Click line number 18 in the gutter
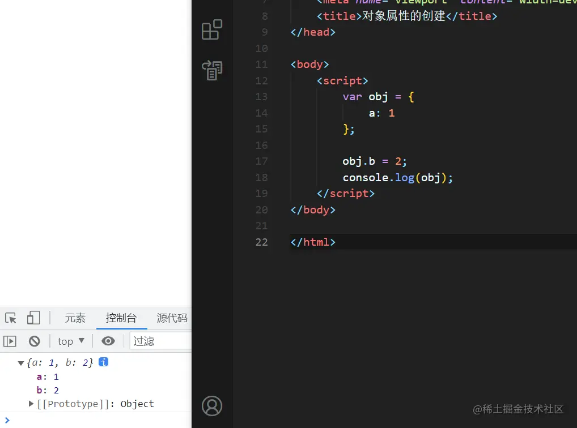Viewport: 577px width, 428px height. pyautogui.click(x=262, y=177)
